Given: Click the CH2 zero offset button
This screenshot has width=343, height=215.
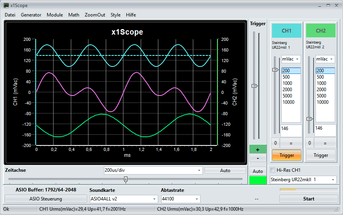Looking at the screenshot, I should 310,143.
